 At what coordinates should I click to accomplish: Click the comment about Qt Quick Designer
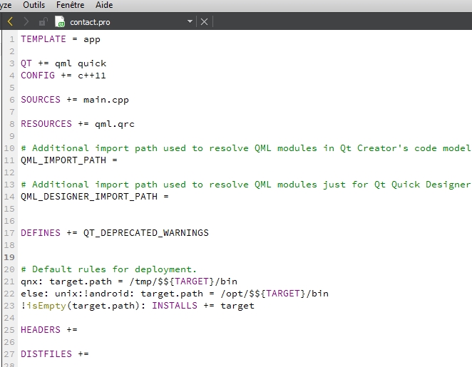pyautogui.click(x=246, y=185)
